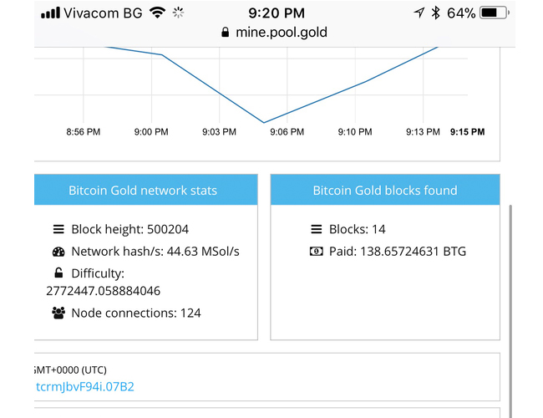Tap the location services arrow icon
The height and width of the screenshot is (418, 543).
point(419,13)
